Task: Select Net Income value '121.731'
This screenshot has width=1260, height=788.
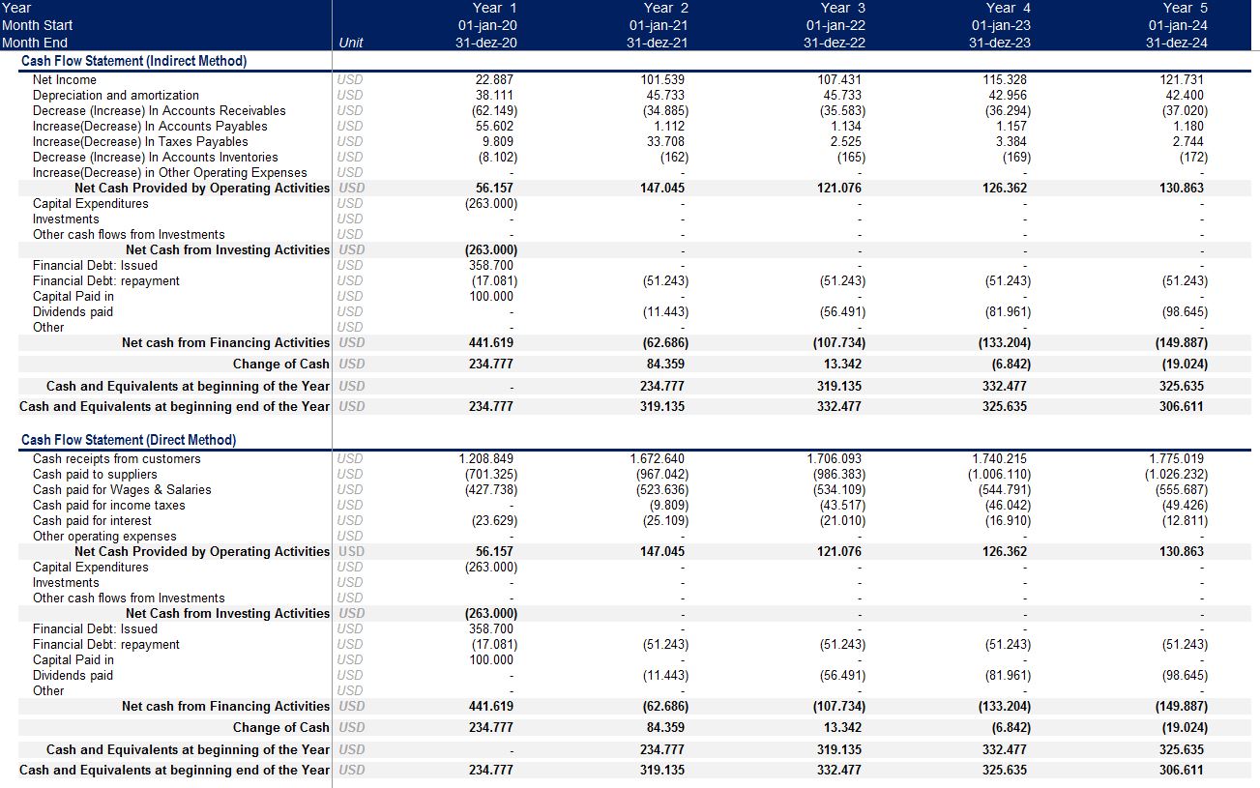Action: click(1182, 79)
